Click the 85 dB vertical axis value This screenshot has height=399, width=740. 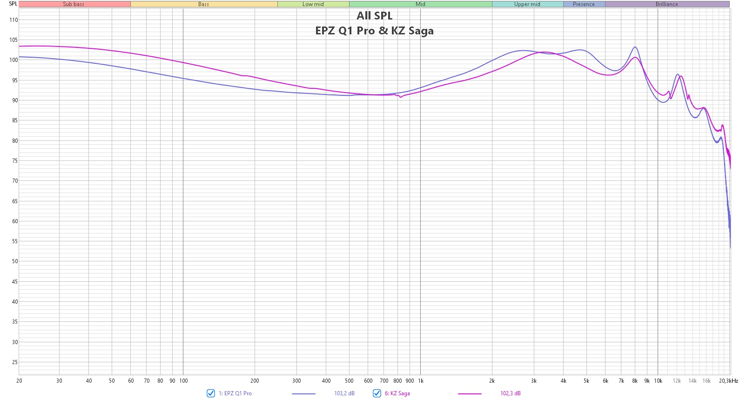[15, 120]
